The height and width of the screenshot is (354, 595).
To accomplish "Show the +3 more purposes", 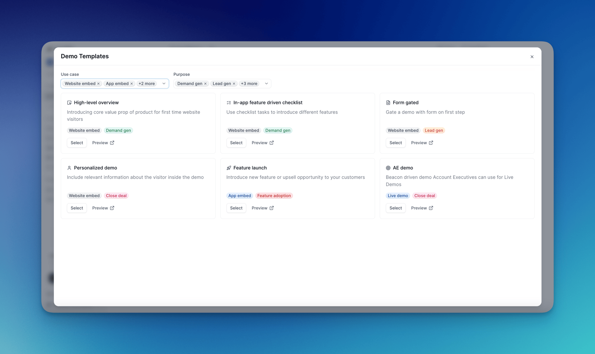I will (x=249, y=84).
